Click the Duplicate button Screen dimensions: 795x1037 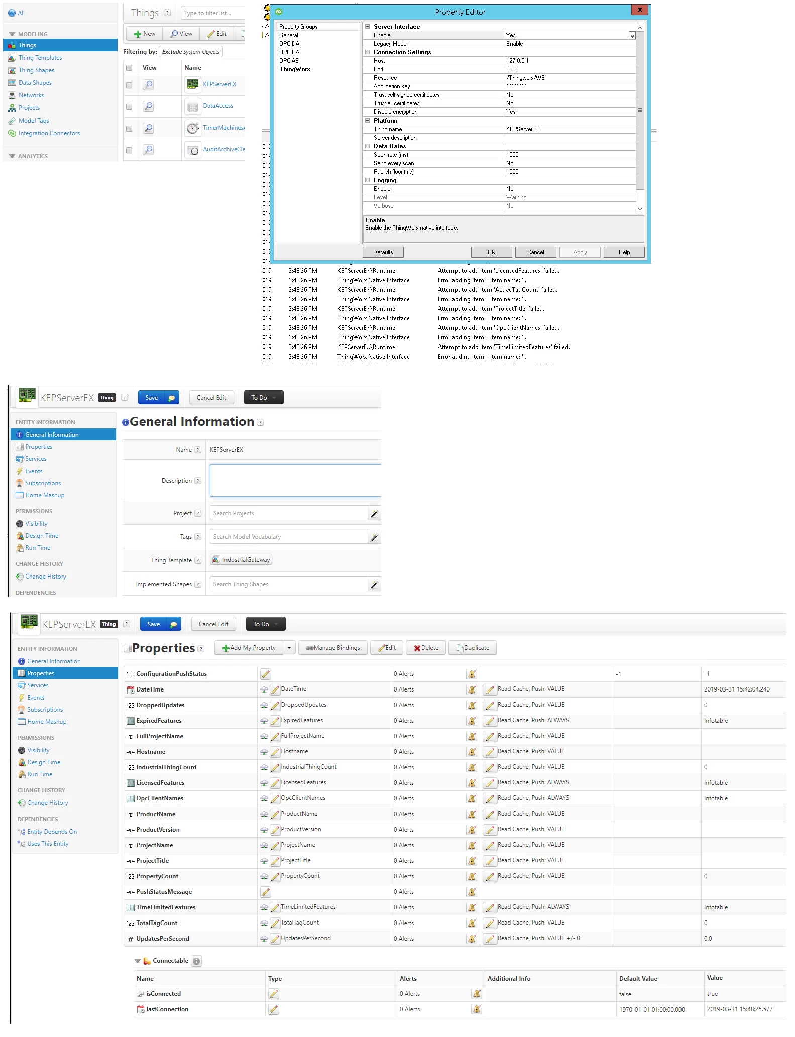point(473,648)
